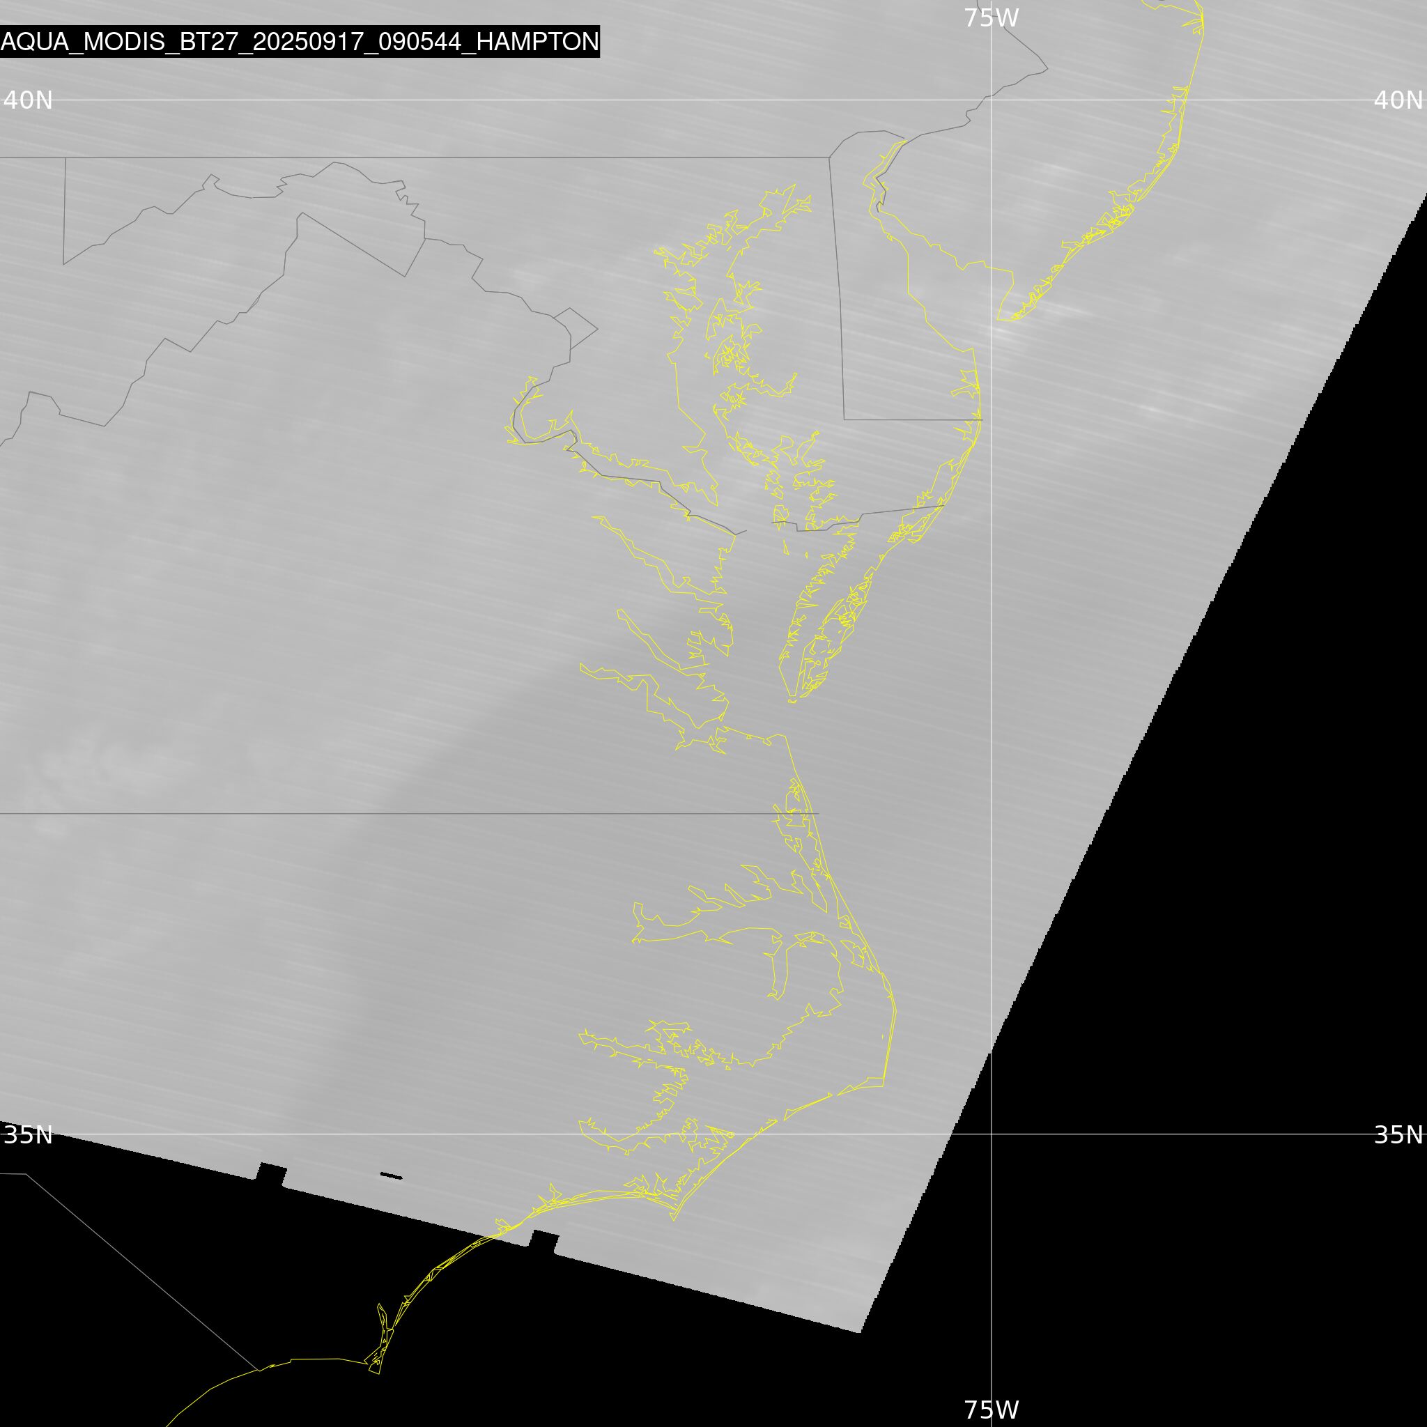
Task: Click the bottom 75W longitude label
Action: pos(992,1410)
